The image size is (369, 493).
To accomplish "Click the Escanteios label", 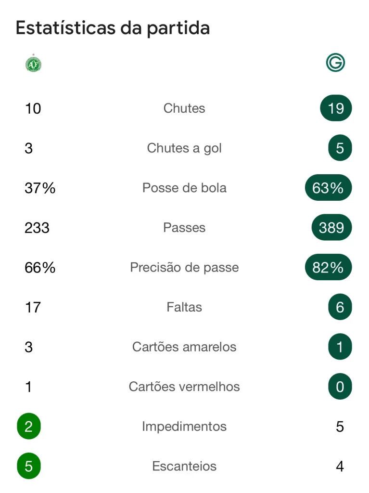I will coord(184,466).
